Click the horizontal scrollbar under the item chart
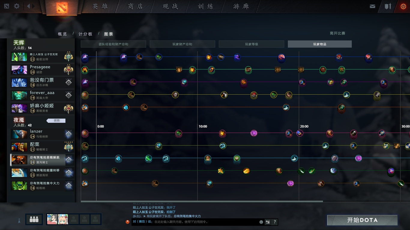The width and height of the screenshot is (410, 230). click(x=202, y=202)
